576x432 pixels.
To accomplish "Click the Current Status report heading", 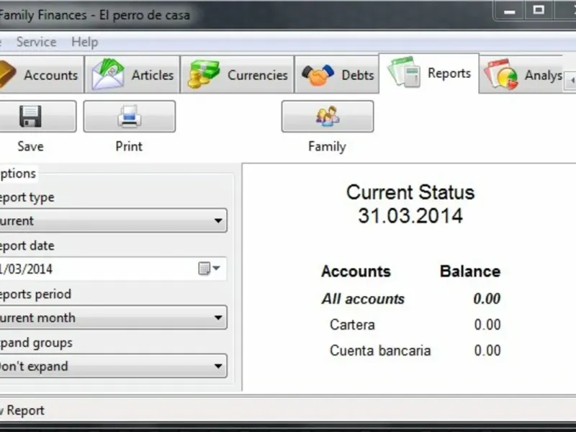I will pos(410,192).
